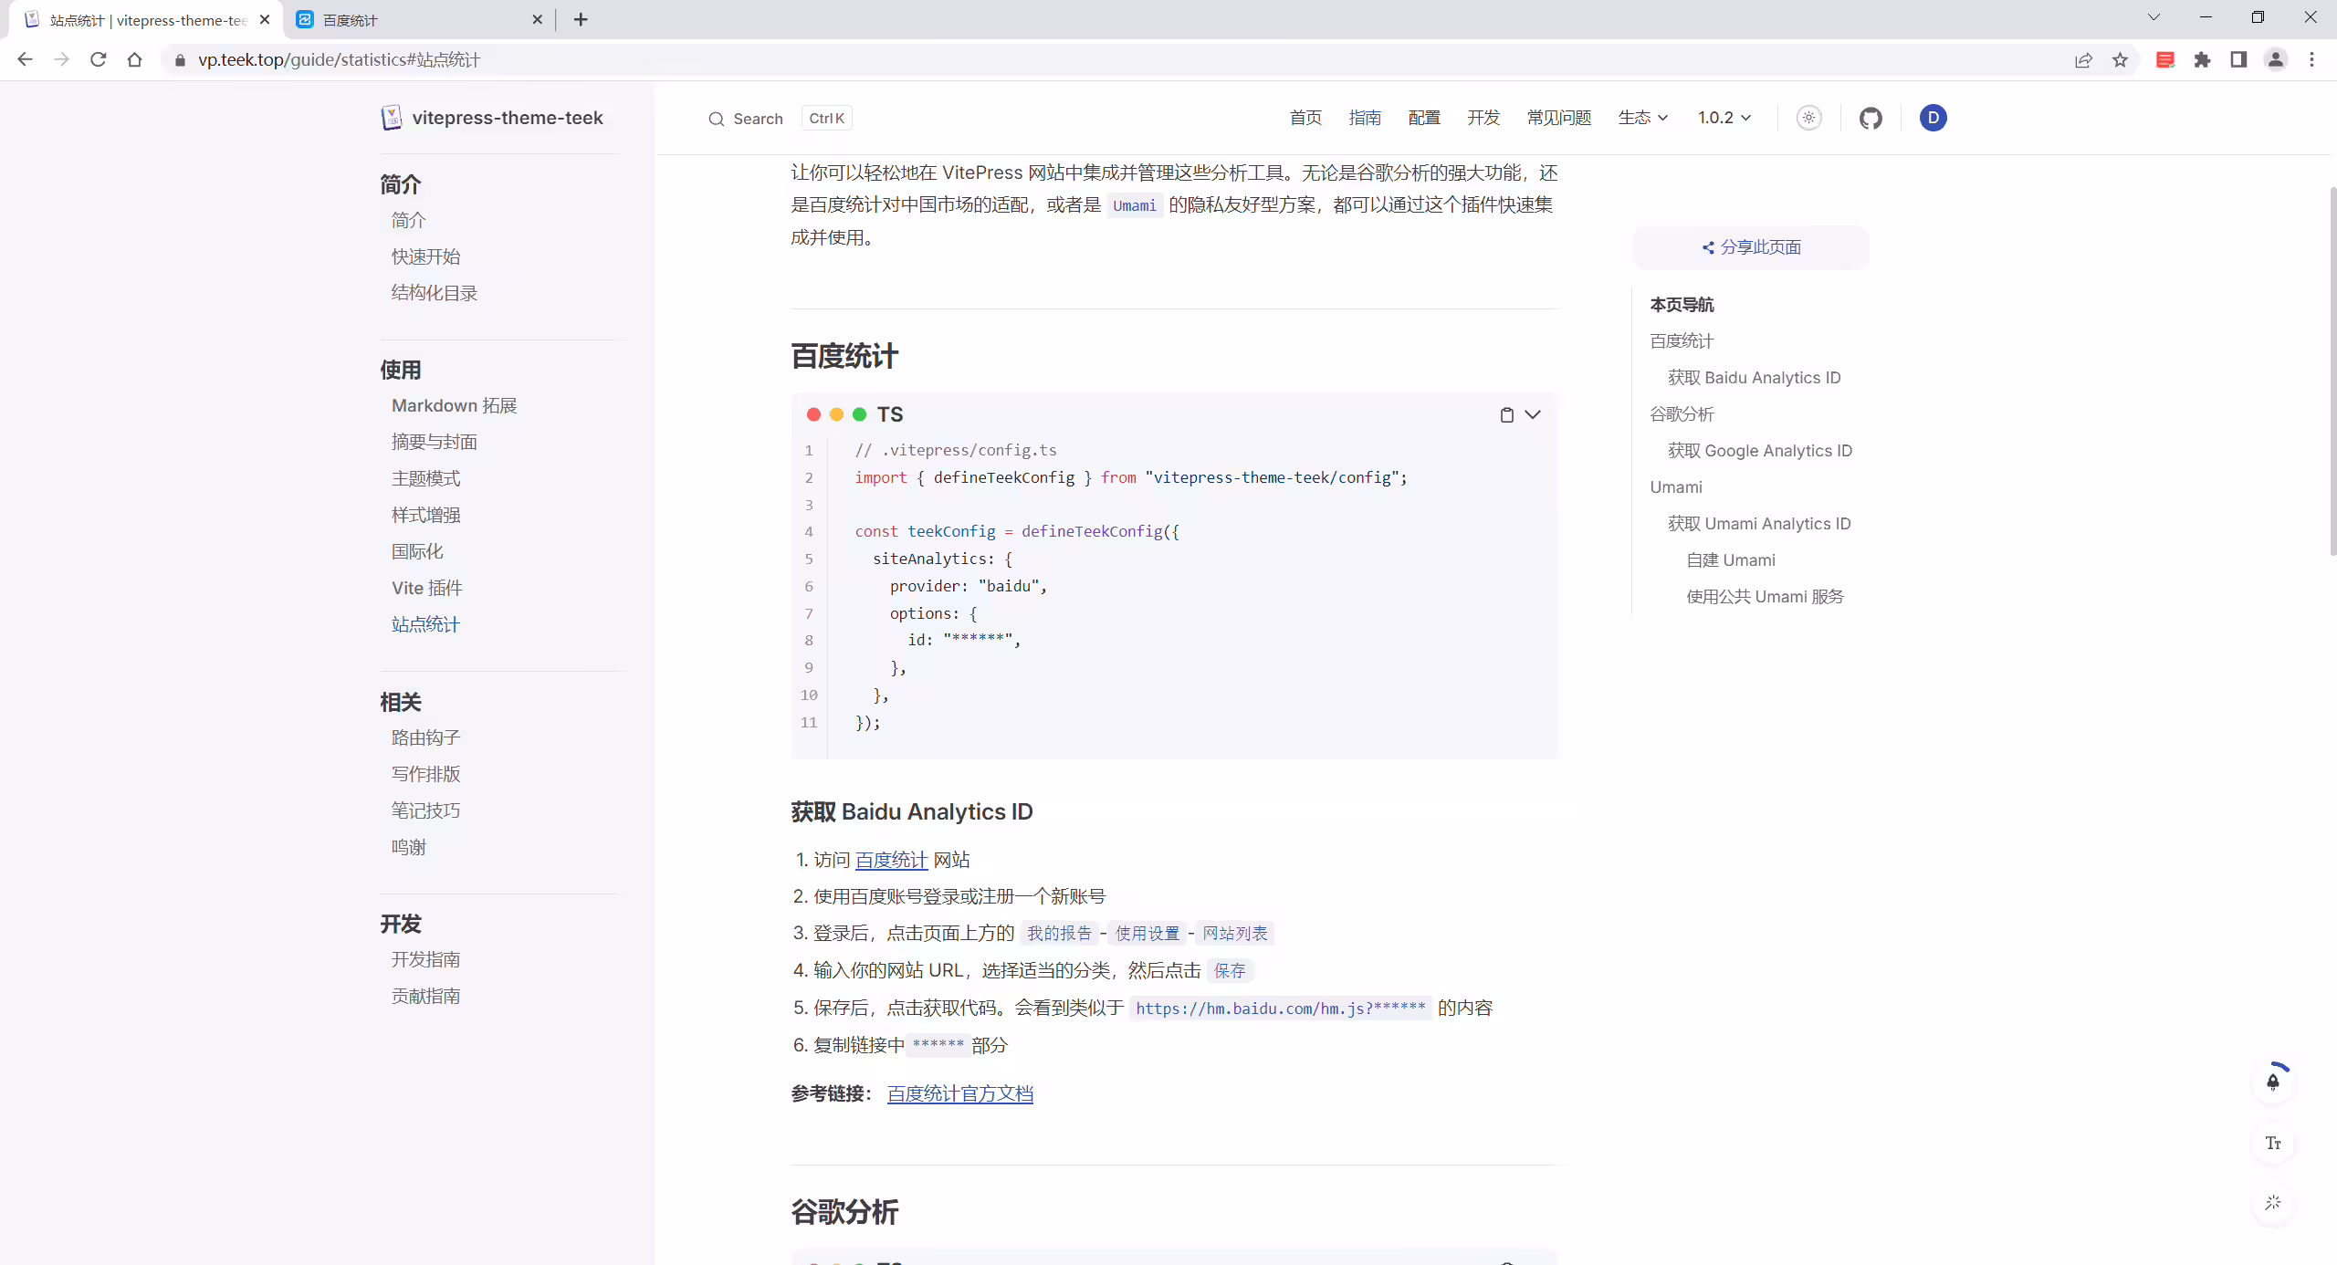Open 配置 in top navigation
The image size is (2337, 1265).
click(x=1424, y=118)
